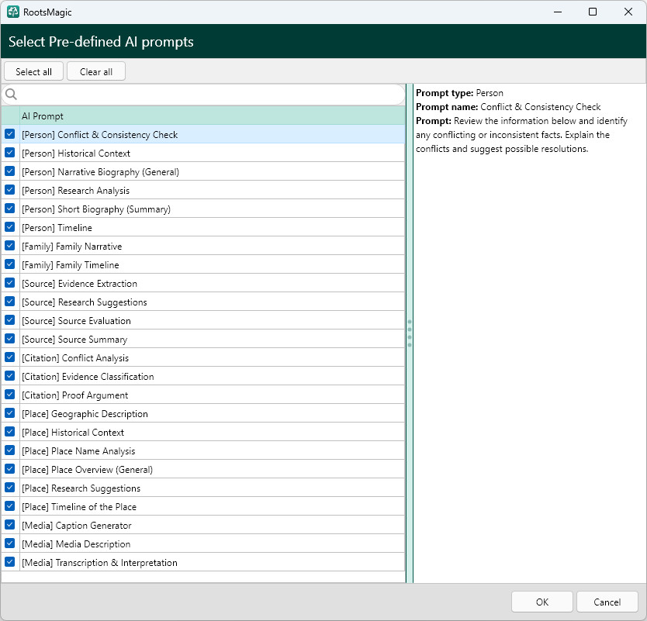Viewport: 647px width, 621px height.
Task: Uncheck the Geographic Description checkbox
Action: tap(10, 412)
